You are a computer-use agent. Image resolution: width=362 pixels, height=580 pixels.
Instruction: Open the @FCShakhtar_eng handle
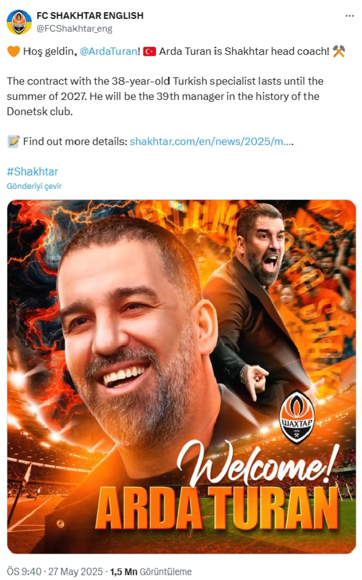pos(74,29)
